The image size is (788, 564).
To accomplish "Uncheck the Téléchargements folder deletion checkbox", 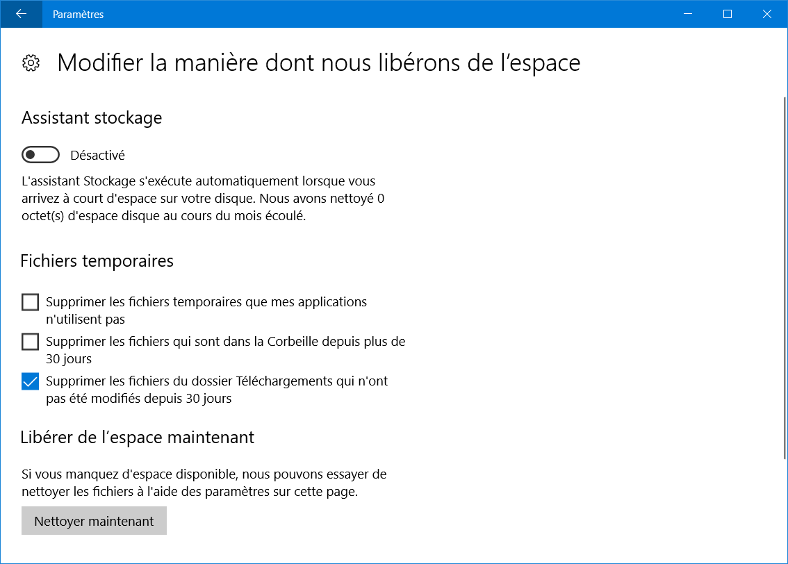I will (30, 382).
